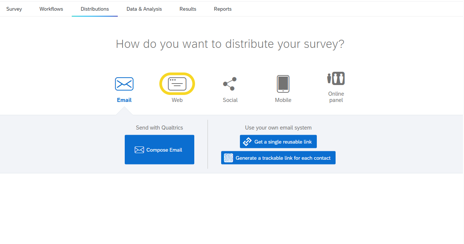Select the Social share icon

tap(230, 84)
